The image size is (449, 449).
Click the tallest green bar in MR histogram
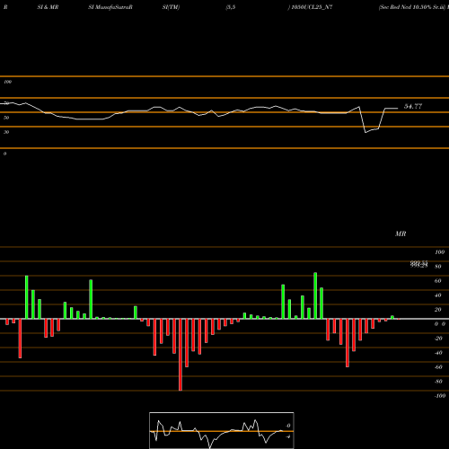[315, 295]
